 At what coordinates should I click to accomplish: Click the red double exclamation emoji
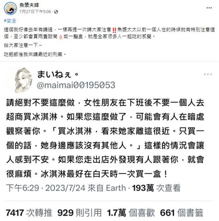pos(114,30)
